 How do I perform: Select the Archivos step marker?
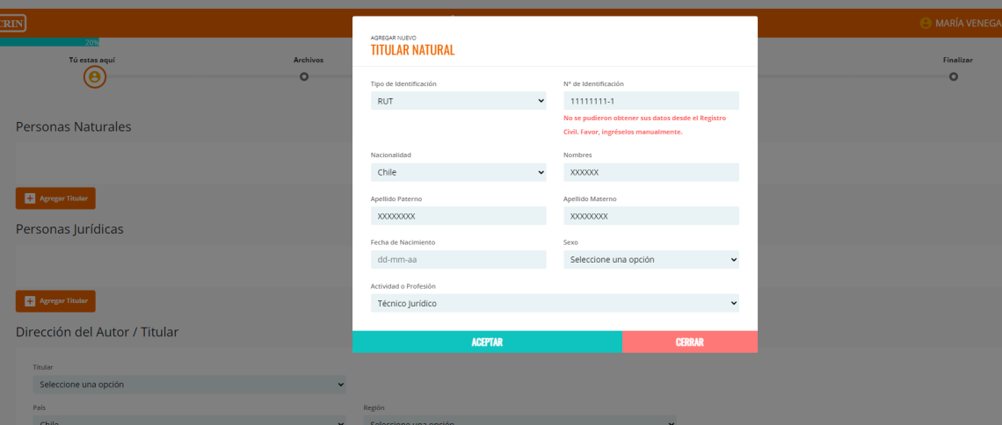[x=304, y=76]
